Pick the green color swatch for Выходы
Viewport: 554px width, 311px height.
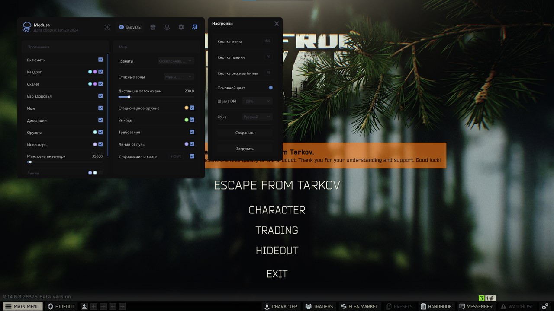(187, 120)
